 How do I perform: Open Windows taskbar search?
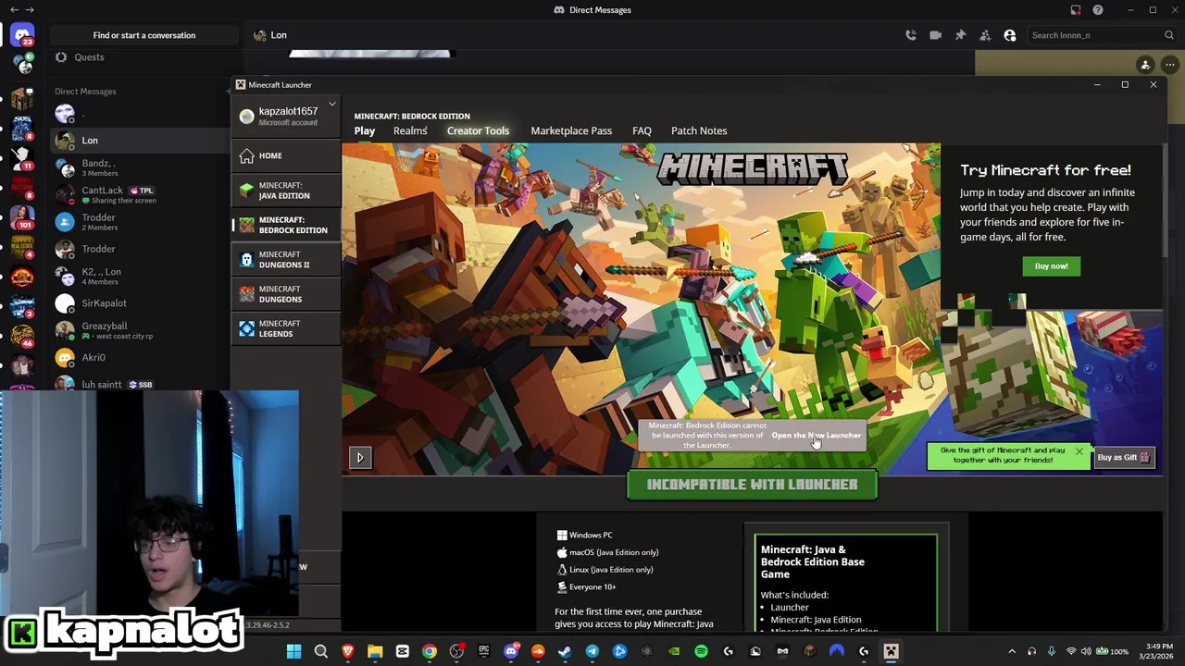[x=320, y=651]
